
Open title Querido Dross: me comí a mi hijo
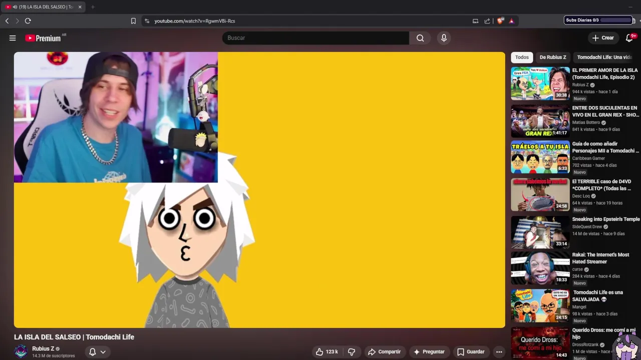(604, 333)
